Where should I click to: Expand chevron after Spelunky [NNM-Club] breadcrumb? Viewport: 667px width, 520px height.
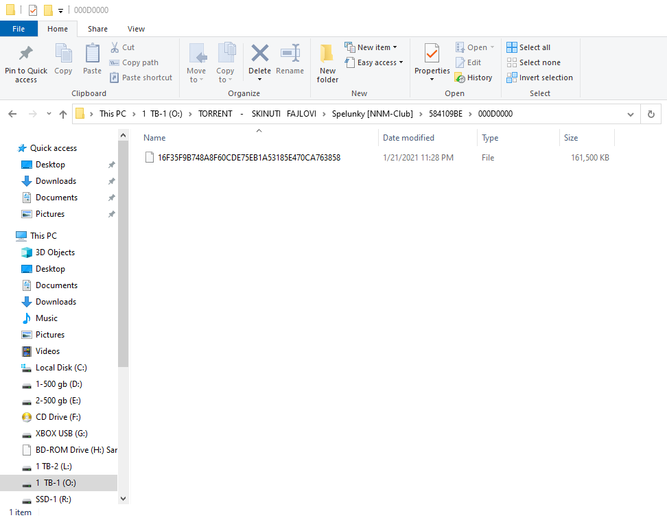421,114
